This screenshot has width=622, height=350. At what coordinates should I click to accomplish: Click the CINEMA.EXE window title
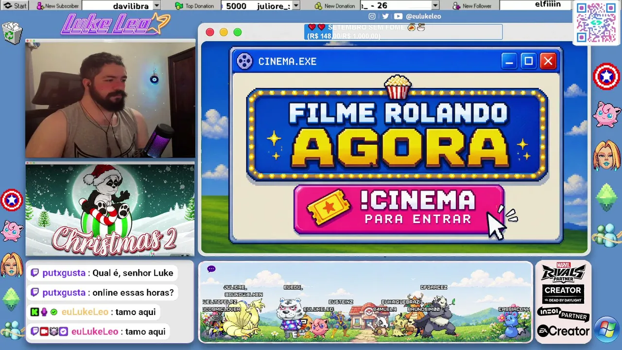287,61
